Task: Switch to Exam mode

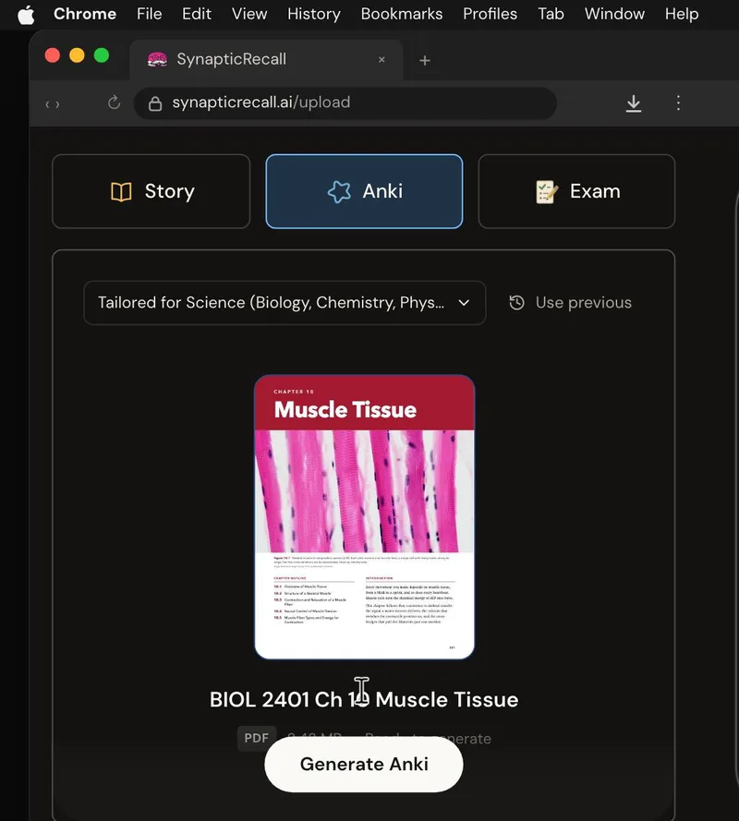Action: click(576, 191)
